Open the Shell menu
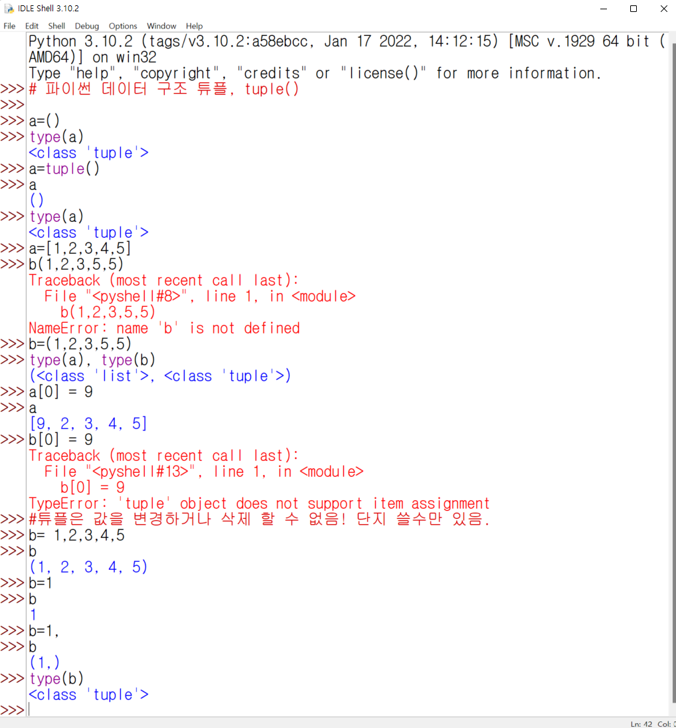 pyautogui.click(x=56, y=26)
